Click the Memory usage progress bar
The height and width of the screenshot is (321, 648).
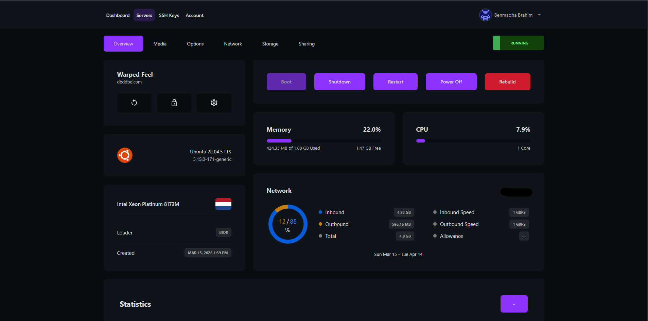tap(323, 140)
